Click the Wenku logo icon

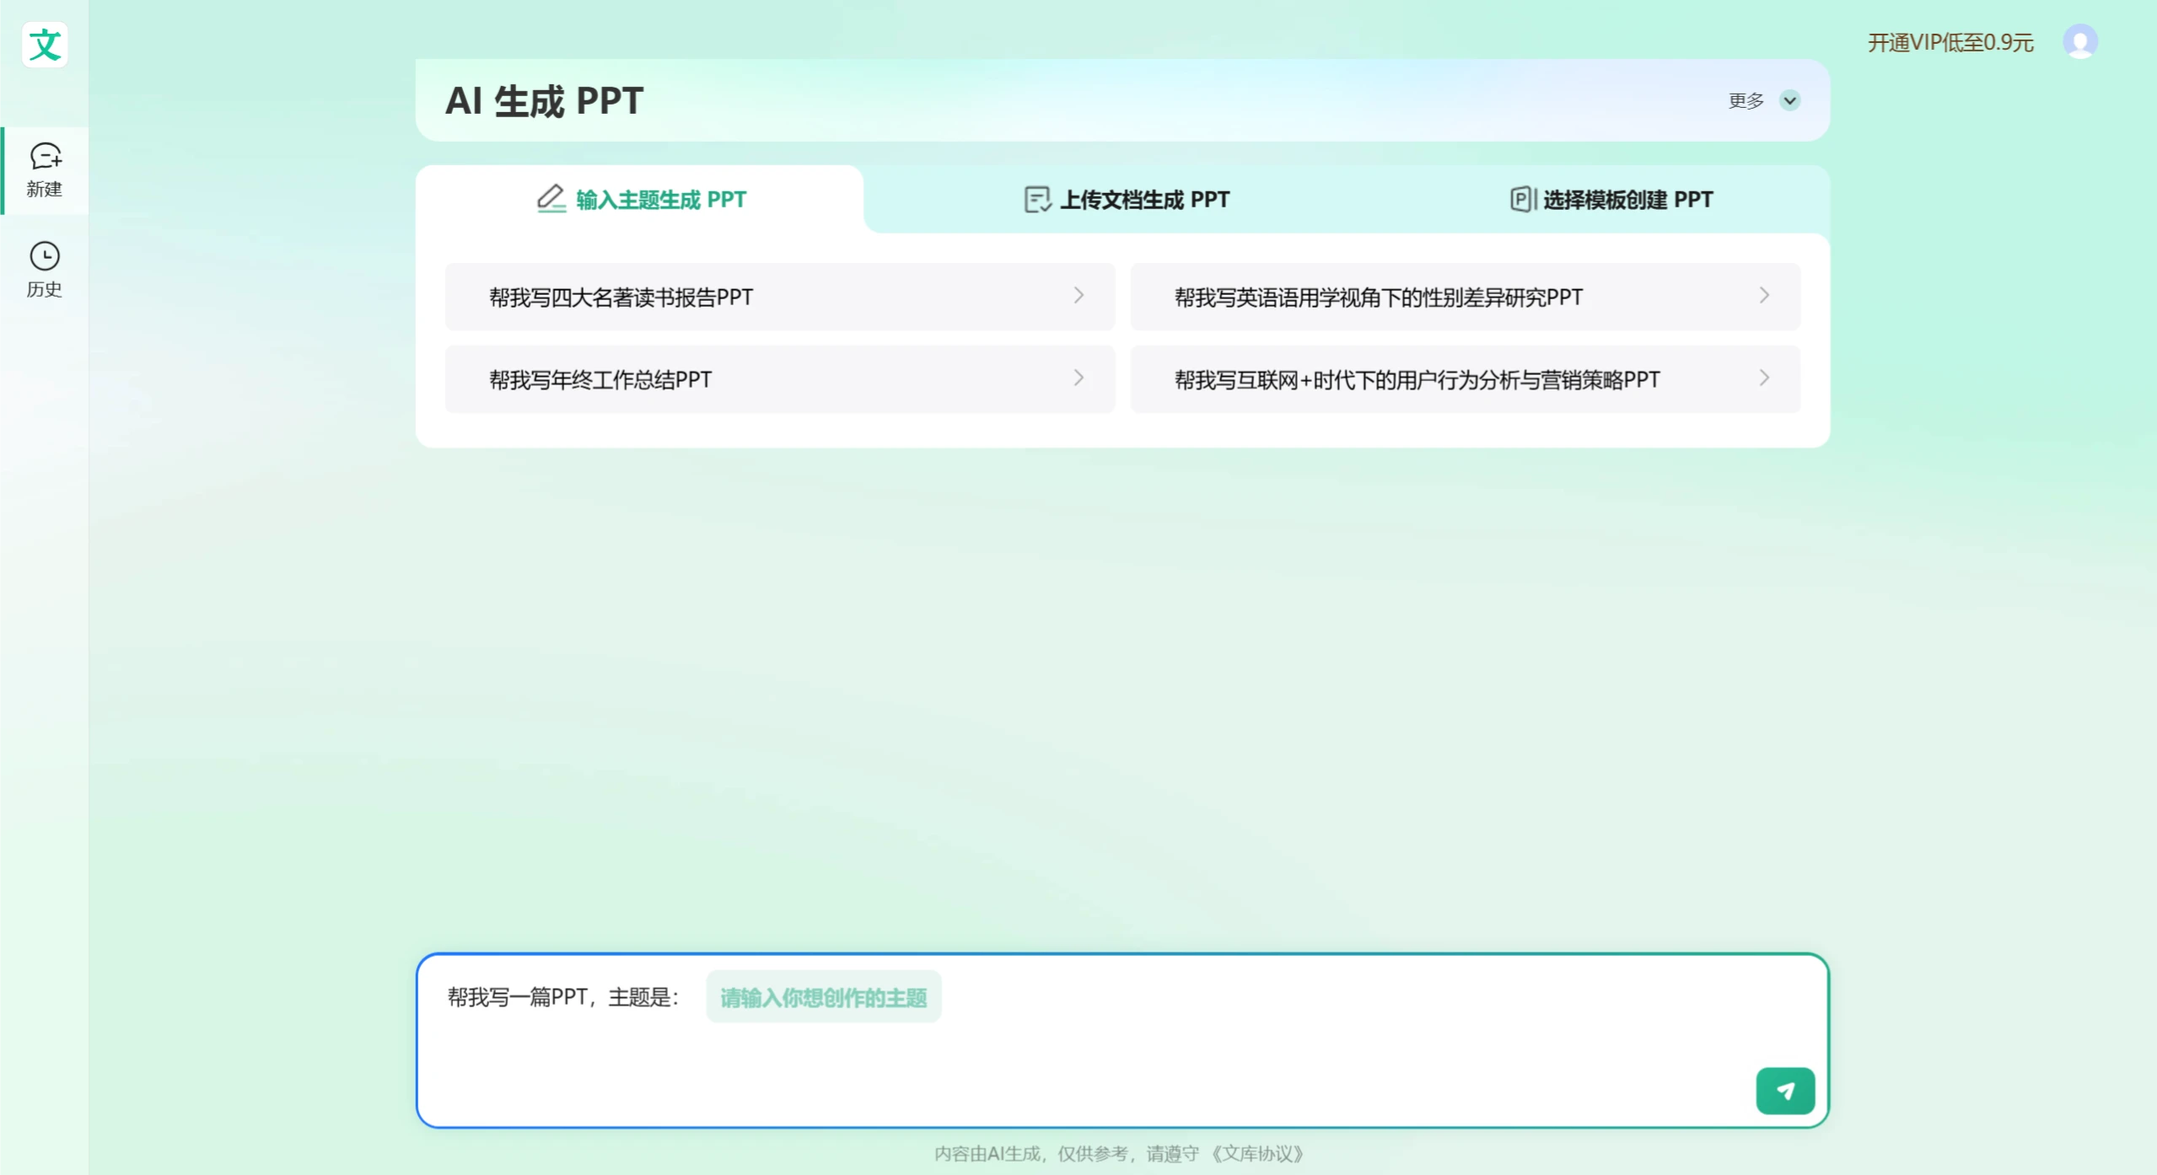[x=45, y=44]
